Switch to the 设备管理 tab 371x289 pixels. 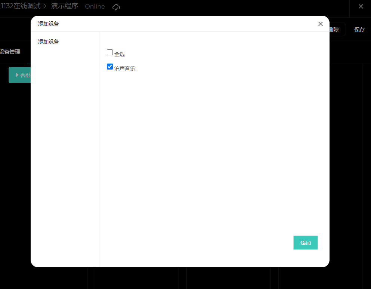[x=10, y=52]
